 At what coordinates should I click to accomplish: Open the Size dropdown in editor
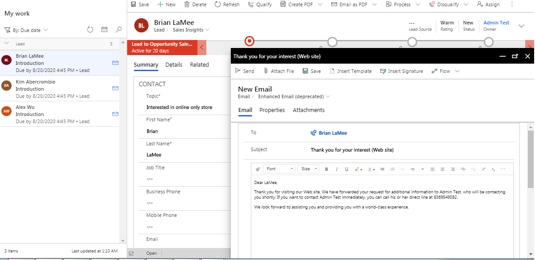[x=309, y=169]
